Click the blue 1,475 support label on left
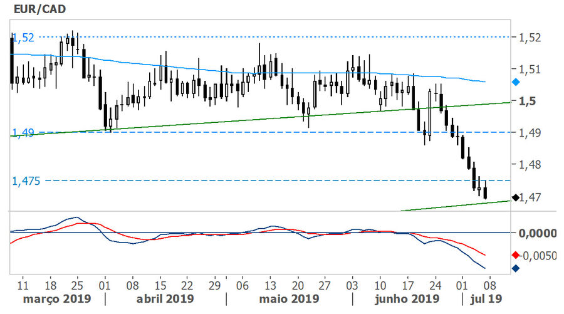Image resolution: width=564 pixels, height=314 pixels. coord(26,181)
